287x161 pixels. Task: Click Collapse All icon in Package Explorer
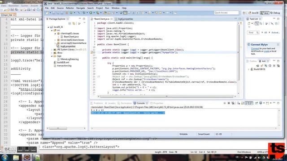(x=70, y=23)
